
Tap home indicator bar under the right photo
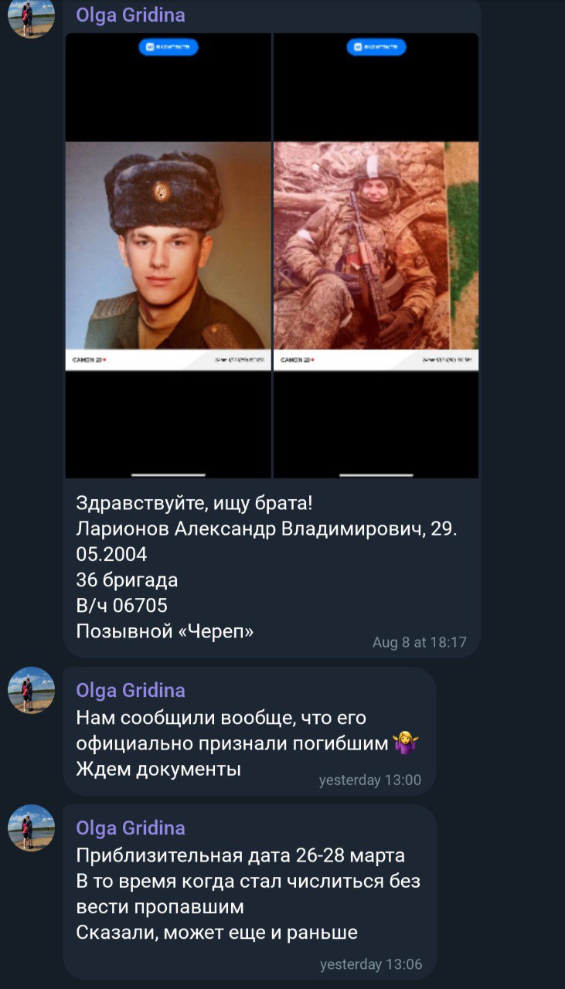(x=376, y=474)
